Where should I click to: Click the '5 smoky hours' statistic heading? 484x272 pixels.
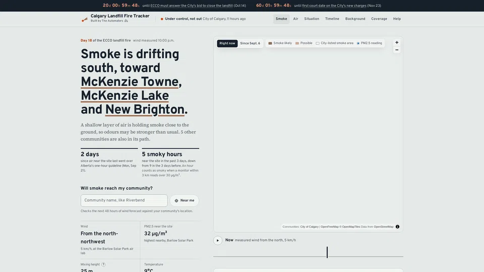(162, 154)
